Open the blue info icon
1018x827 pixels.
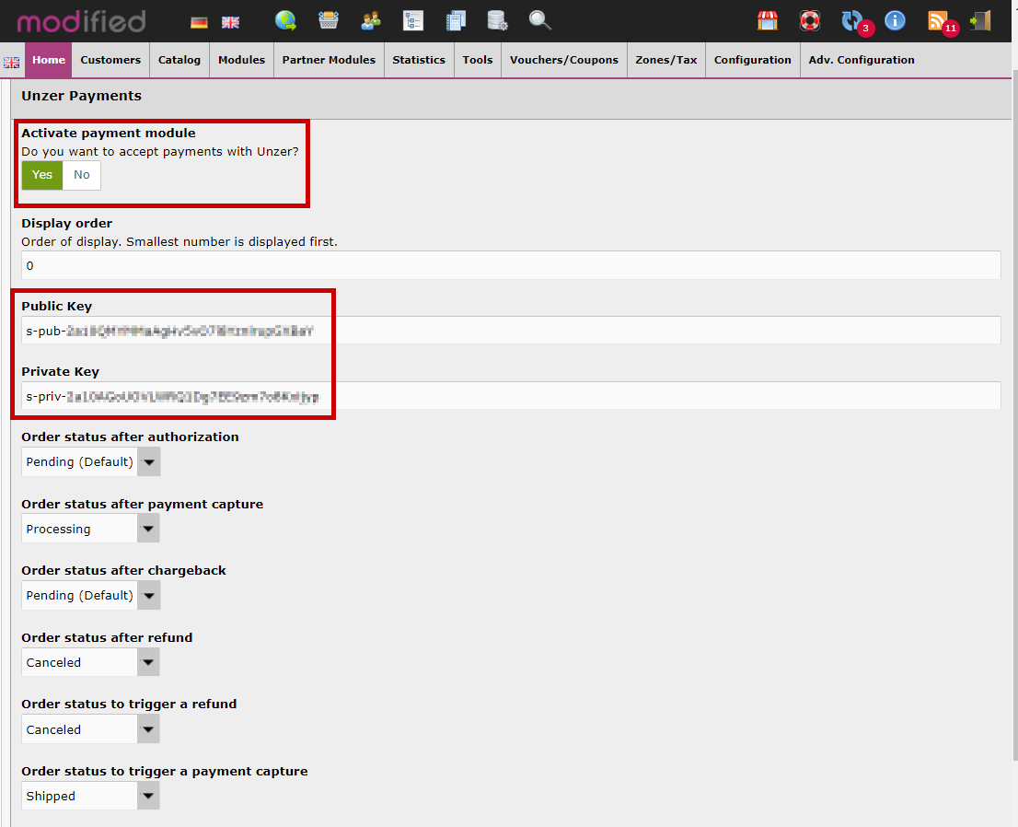[x=895, y=21]
